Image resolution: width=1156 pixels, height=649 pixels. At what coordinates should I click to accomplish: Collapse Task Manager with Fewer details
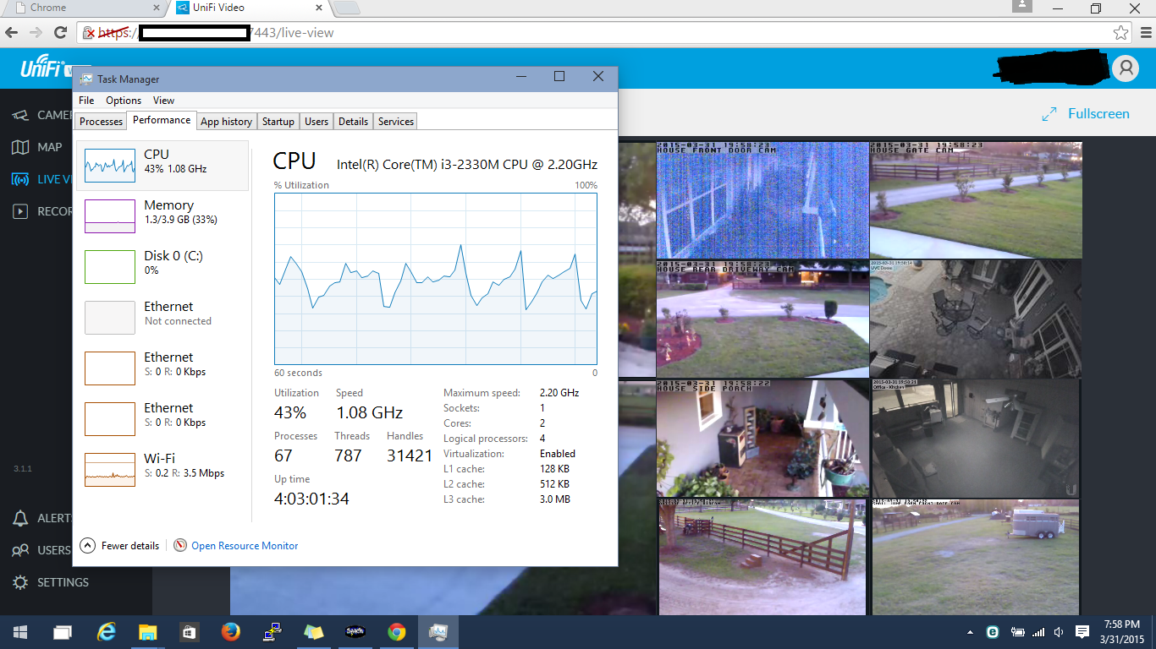pyautogui.click(x=120, y=546)
